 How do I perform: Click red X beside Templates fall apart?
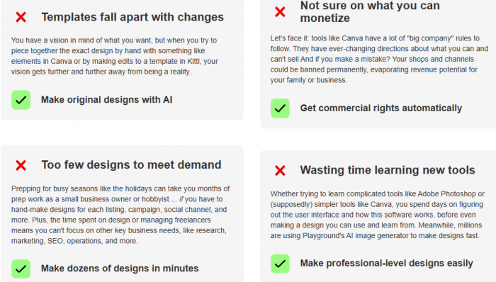click(21, 17)
